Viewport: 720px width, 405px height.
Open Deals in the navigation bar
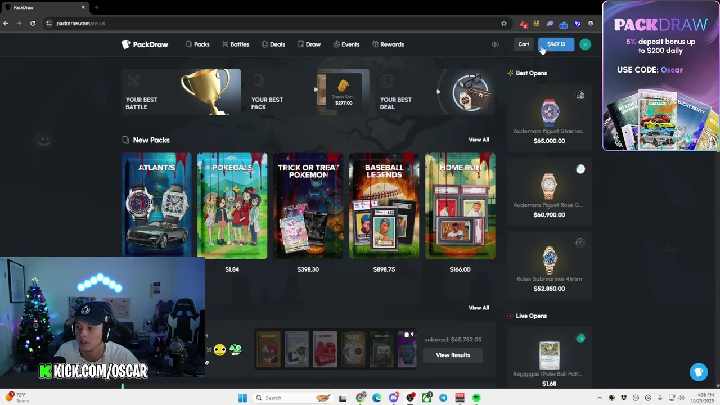click(273, 44)
